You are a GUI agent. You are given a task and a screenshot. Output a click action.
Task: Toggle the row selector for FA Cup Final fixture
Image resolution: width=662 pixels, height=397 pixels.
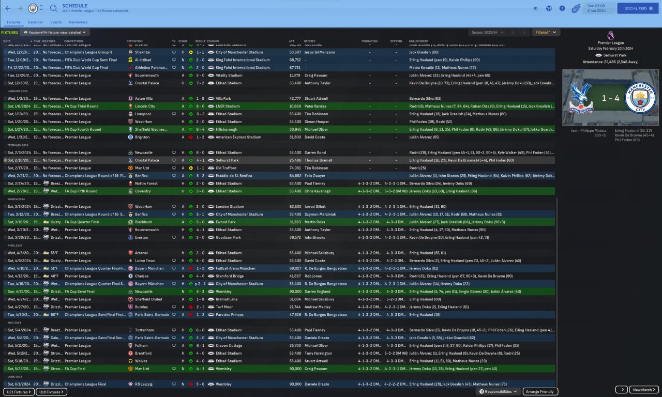click(x=6, y=369)
